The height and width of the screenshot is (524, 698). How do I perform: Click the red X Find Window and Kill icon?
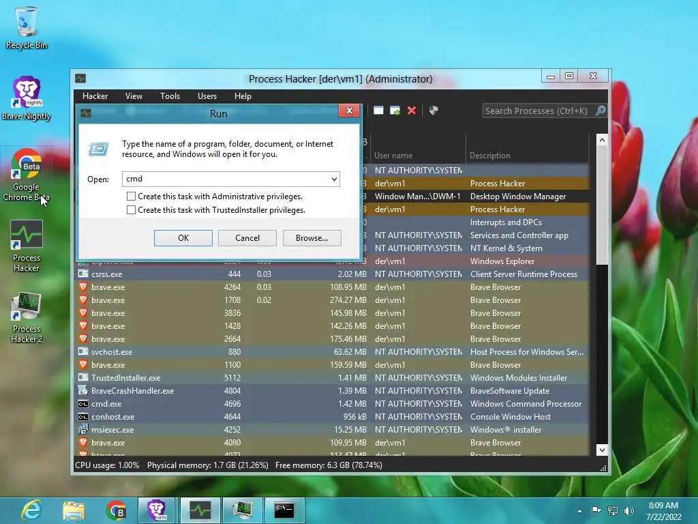click(x=412, y=111)
